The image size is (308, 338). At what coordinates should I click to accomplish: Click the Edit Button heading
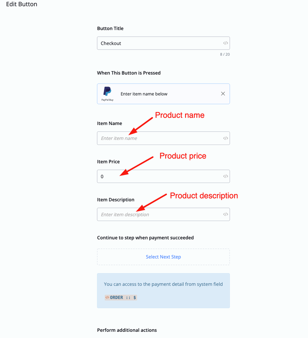tap(22, 4)
